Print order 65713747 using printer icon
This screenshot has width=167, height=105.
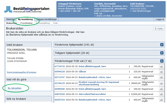point(161,77)
